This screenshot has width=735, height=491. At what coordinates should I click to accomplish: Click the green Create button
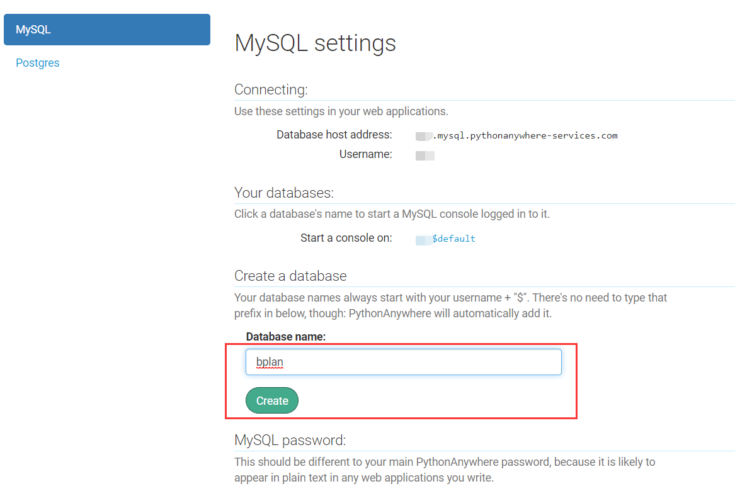pyautogui.click(x=271, y=400)
